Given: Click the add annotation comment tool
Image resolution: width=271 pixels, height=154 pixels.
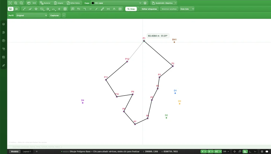Looking at the screenshot, I should (73, 9).
